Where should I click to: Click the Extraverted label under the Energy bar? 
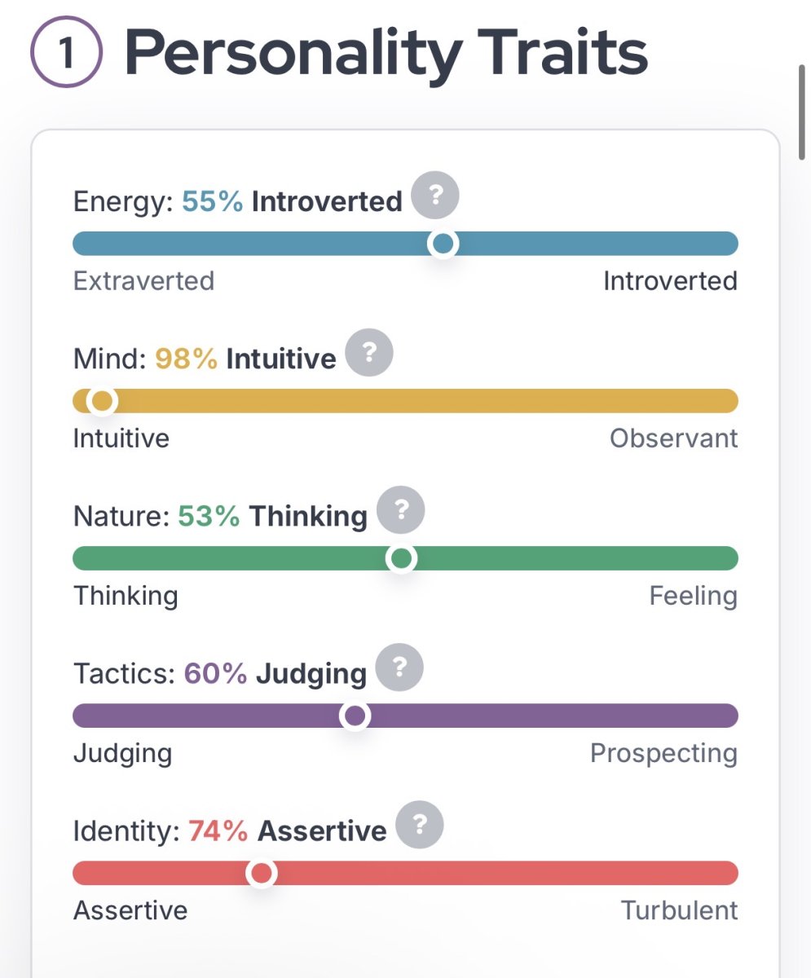click(x=143, y=281)
